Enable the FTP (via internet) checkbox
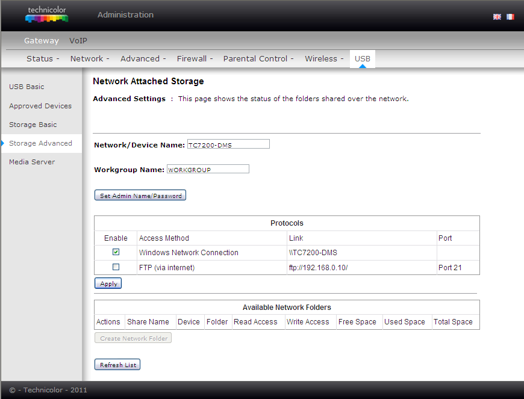Image resolution: width=524 pixels, height=399 pixels. (x=116, y=267)
